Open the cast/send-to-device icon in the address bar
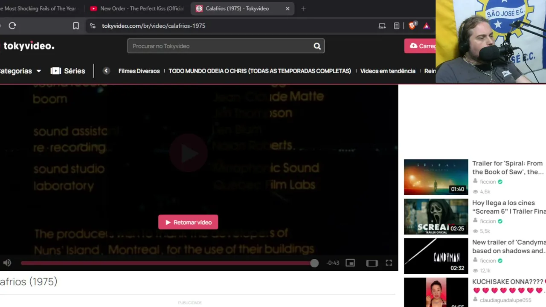 382,26
